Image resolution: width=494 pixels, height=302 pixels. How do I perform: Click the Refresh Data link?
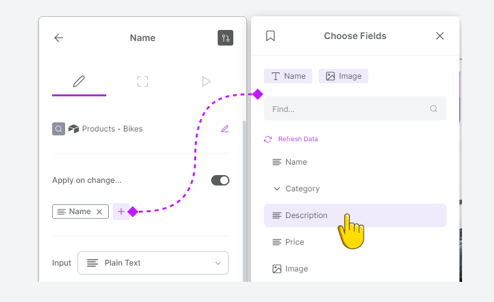coord(298,139)
